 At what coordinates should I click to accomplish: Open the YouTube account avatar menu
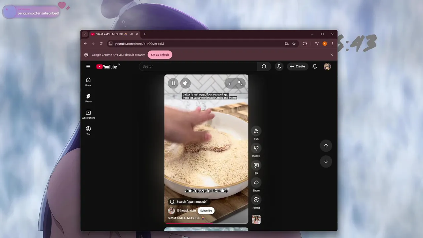coord(327,66)
